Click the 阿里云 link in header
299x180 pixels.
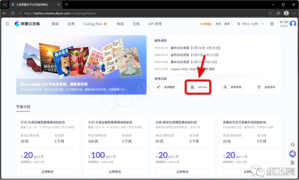tap(206, 24)
